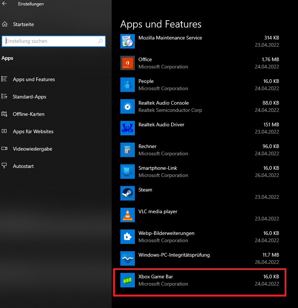This screenshot has width=298, height=308.
Task: Click the Standard-Apps sidebar icon
Action: (x=4, y=96)
